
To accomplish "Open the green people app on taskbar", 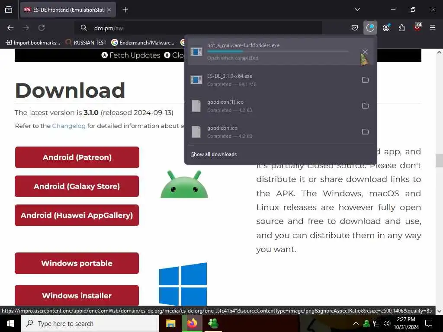I will [x=213, y=323].
